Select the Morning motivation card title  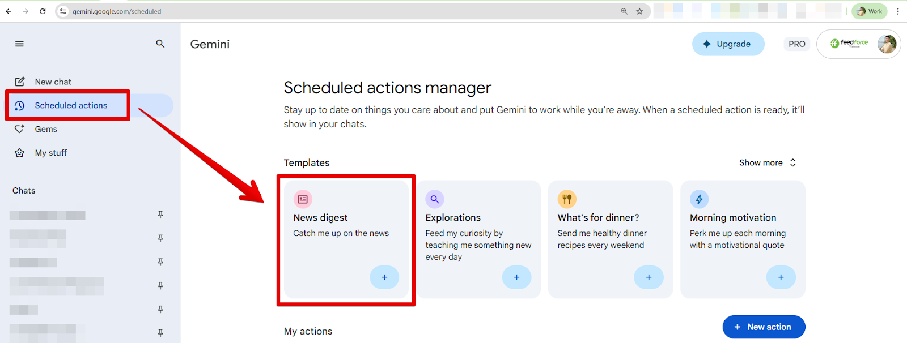click(x=733, y=218)
